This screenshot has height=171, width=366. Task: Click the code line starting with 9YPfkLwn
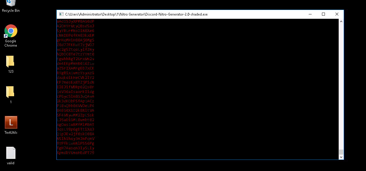(x=75, y=143)
